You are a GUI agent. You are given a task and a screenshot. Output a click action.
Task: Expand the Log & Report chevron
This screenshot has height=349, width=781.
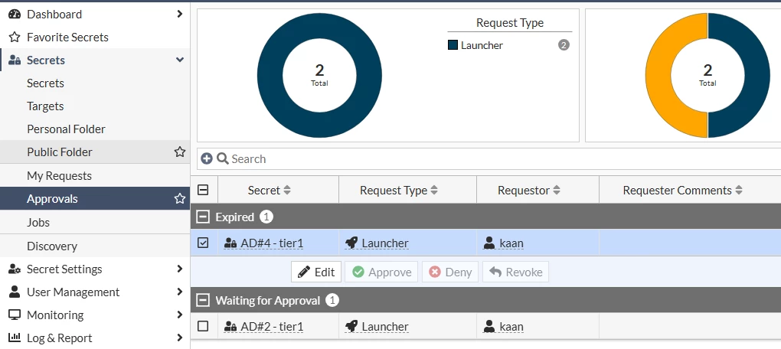coord(180,338)
